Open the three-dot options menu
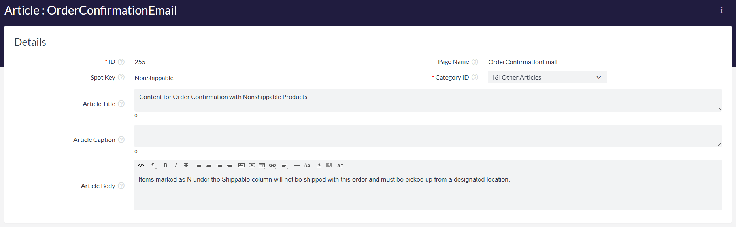736x227 pixels. 721,10
